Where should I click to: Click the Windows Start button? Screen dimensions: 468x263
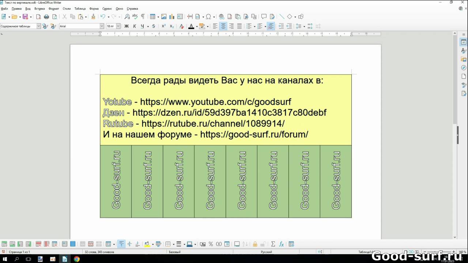point(5,259)
